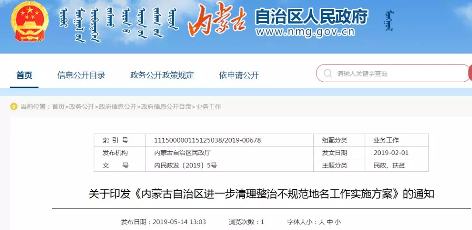Click the notice title about 不规范地名工作实施方案
Screen dimensions: 472x230
[261, 194]
